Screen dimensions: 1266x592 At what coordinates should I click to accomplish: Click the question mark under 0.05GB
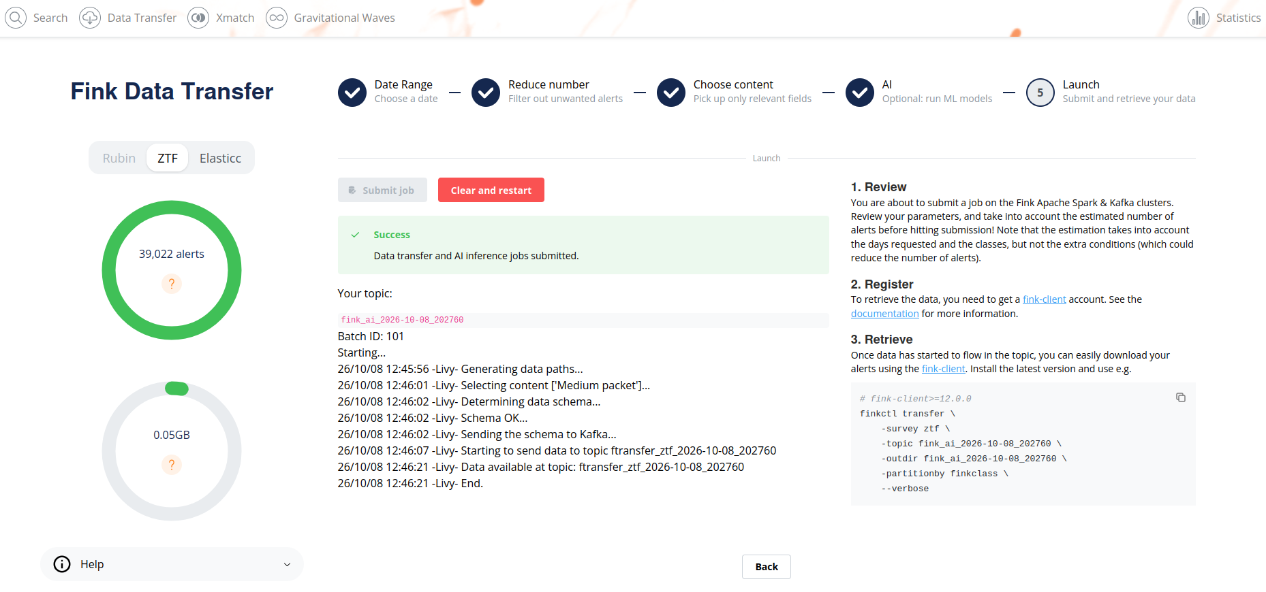(x=172, y=465)
